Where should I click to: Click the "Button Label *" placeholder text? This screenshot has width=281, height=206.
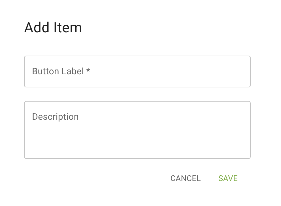click(61, 71)
